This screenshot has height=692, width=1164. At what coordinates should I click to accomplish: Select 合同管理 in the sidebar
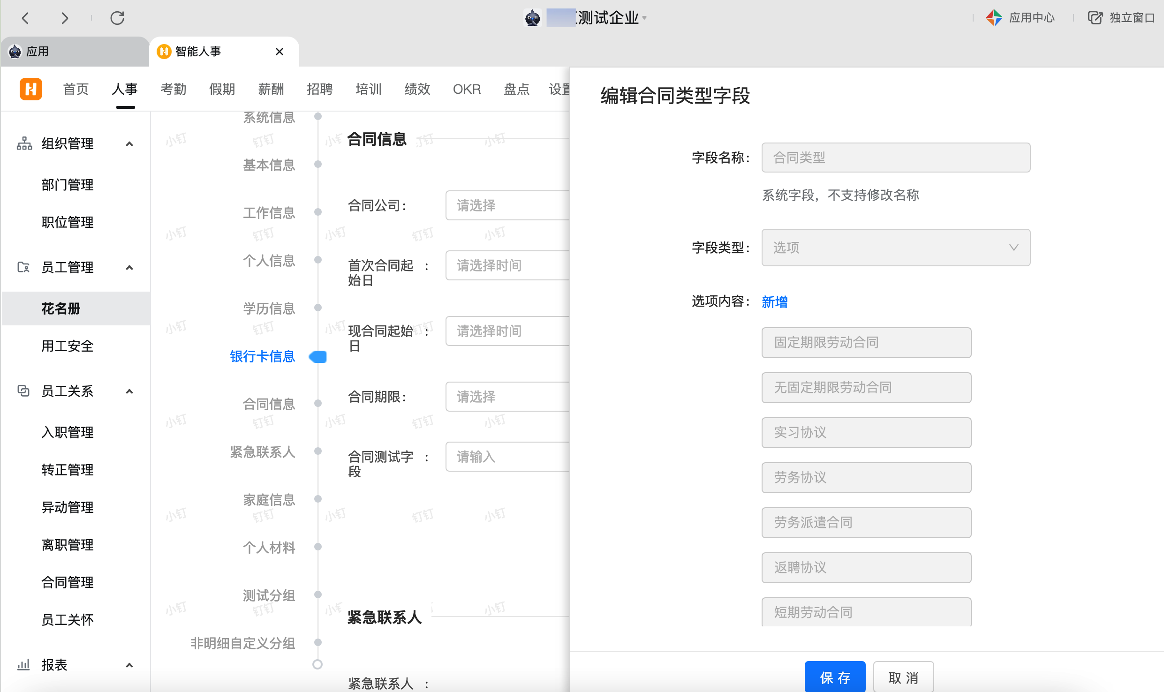pos(68,582)
